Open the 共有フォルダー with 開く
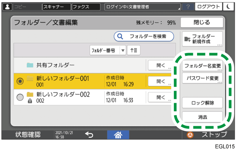The width and height of the screenshot is (236, 150). click(x=160, y=65)
